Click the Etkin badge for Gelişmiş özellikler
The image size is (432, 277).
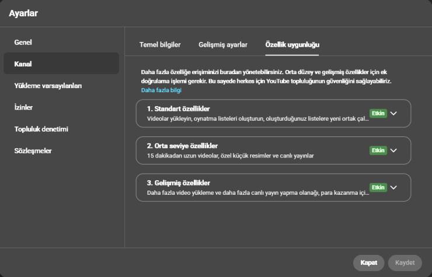coord(378,188)
